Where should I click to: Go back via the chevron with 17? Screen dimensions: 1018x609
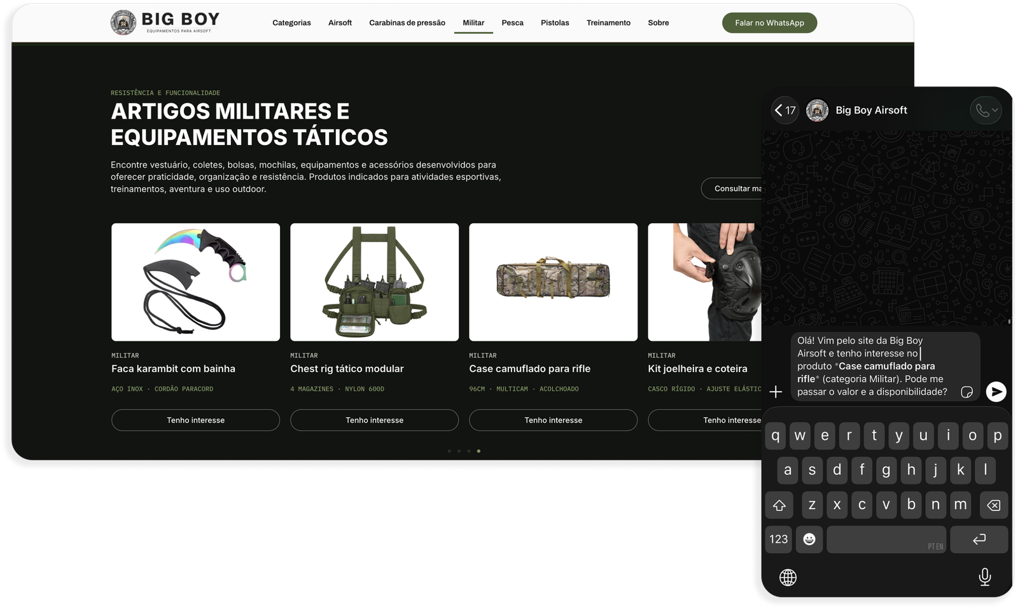(785, 111)
